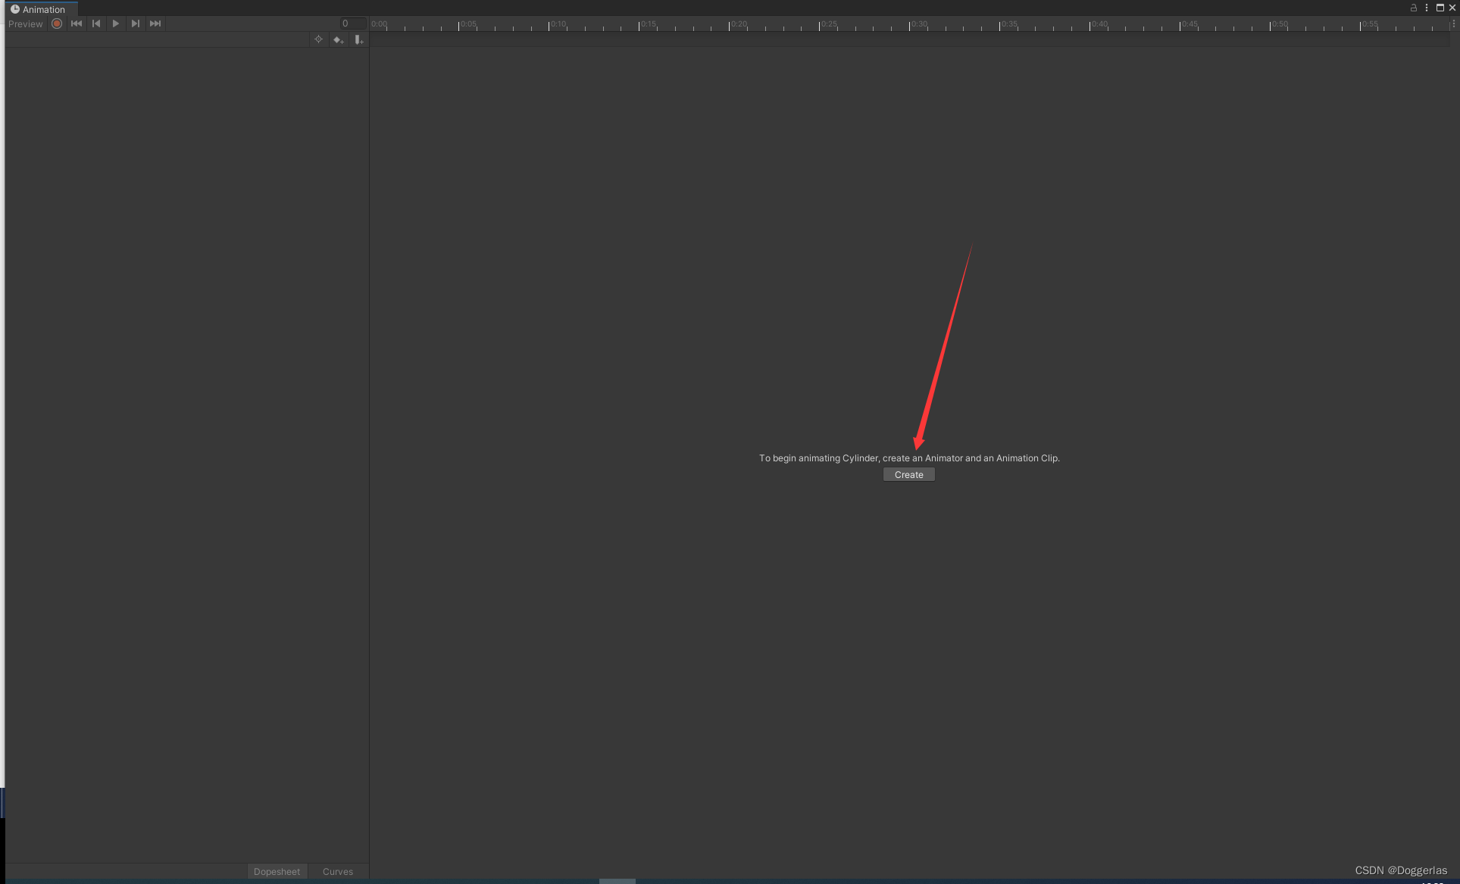Screen dimensions: 1460x884
Task: Click the Add keyframe icon
Action: pos(338,39)
